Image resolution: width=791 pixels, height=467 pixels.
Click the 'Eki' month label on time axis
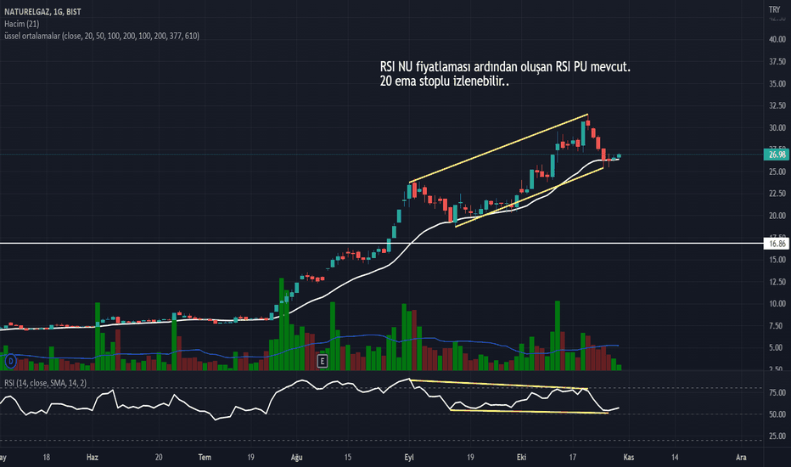521,458
